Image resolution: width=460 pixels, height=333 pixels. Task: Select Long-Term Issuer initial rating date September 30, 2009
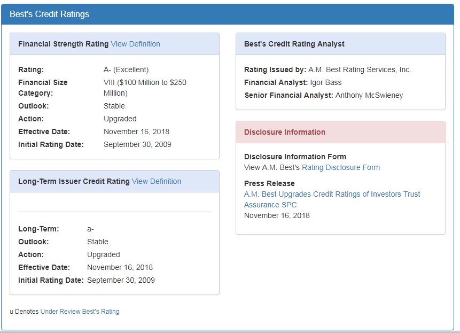pos(121,281)
